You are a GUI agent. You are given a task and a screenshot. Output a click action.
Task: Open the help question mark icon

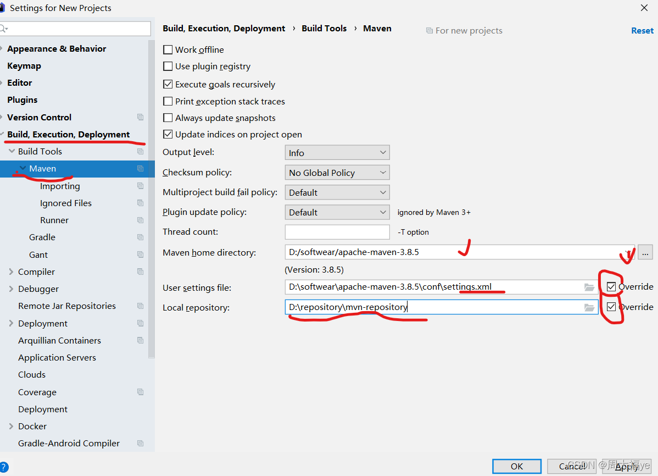click(4, 467)
